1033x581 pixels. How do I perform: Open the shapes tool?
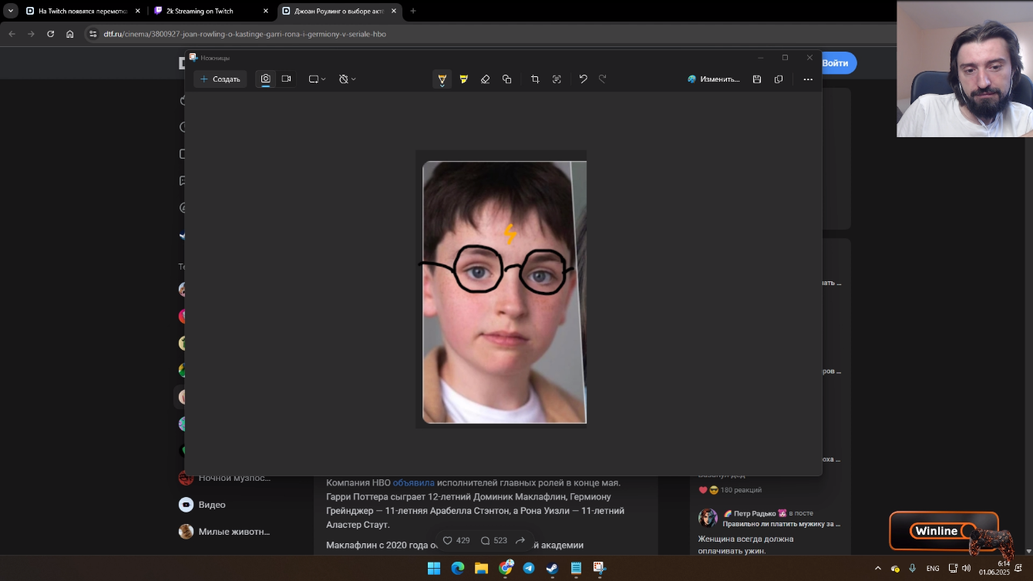506,79
